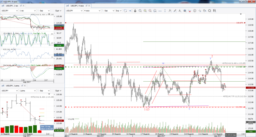This screenshot has width=256, height=137.
Task: Click the refresh chart icon in main toolbar
Action: (x=126, y=11)
